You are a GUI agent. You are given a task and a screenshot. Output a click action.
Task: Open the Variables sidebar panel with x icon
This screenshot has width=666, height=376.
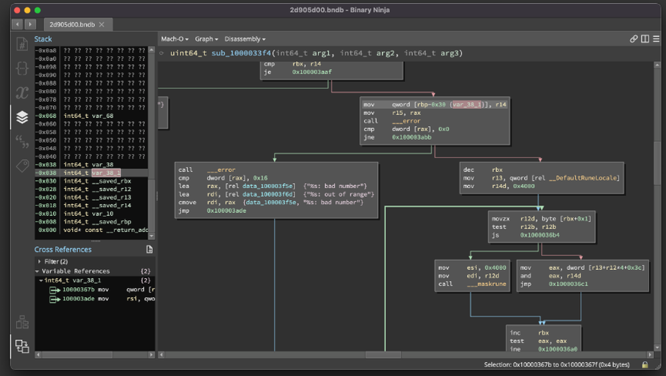tap(22, 93)
